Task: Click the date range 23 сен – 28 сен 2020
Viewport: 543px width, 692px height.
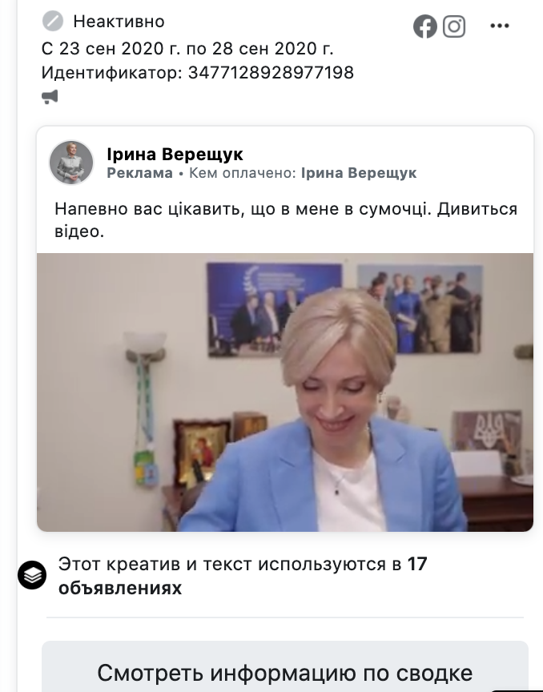Action: click(x=187, y=49)
